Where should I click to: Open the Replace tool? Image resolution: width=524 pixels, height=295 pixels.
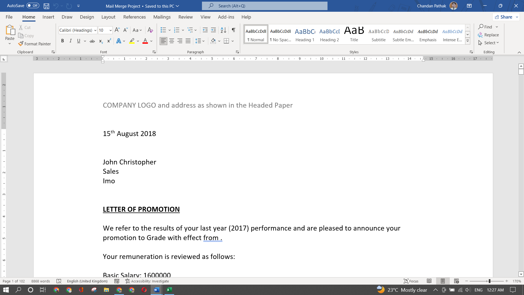489,35
